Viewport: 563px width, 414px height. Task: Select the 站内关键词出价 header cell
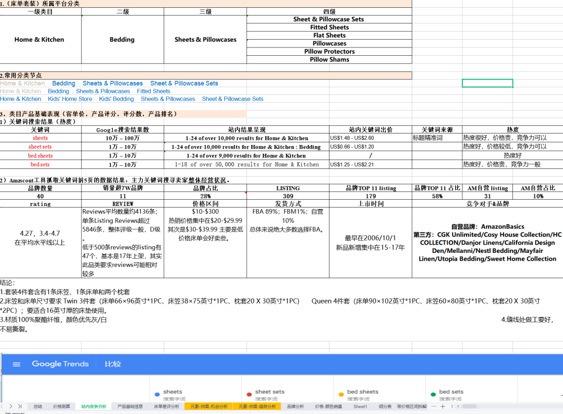[371, 130]
